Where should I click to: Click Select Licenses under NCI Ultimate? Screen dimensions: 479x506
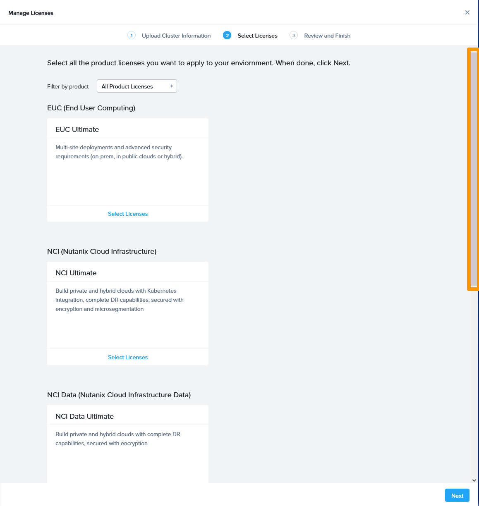point(127,357)
